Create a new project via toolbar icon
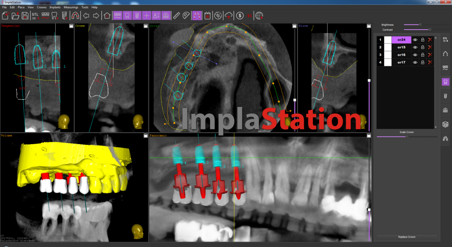 pyautogui.click(x=5, y=15)
